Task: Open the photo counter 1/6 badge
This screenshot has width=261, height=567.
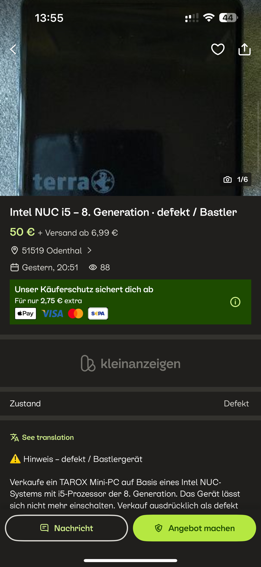Action: point(236,179)
